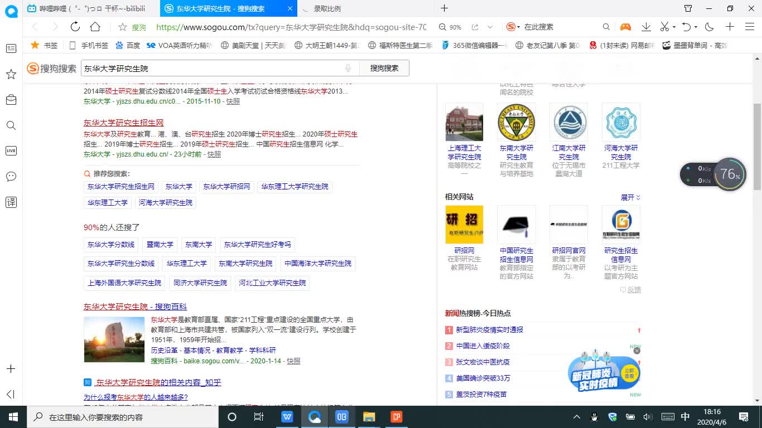Open the 东华大学研究生招生网 link
762x428 pixels.
coord(123,122)
